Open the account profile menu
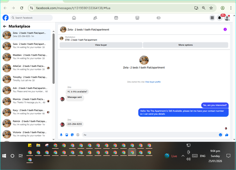 (227, 18)
